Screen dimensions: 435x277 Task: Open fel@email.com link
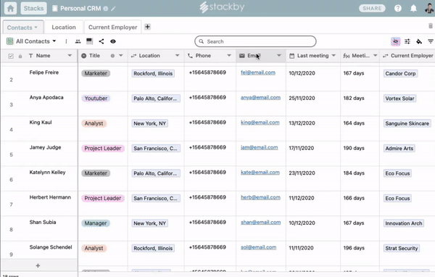coord(258,73)
